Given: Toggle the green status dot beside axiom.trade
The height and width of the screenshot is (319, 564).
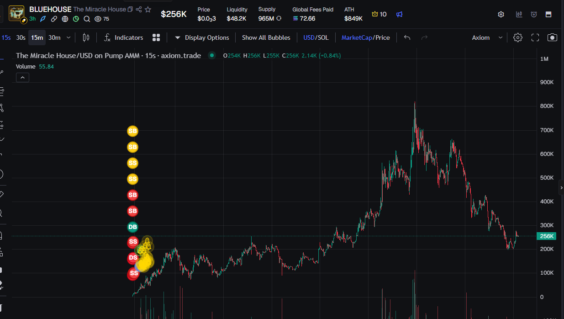Looking at the screenshot, I should pyautogui.click(x=211, y=55).
